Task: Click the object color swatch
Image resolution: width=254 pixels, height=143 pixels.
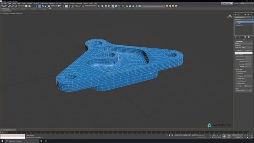Action: pyautogui.click(x=252, y=17)
